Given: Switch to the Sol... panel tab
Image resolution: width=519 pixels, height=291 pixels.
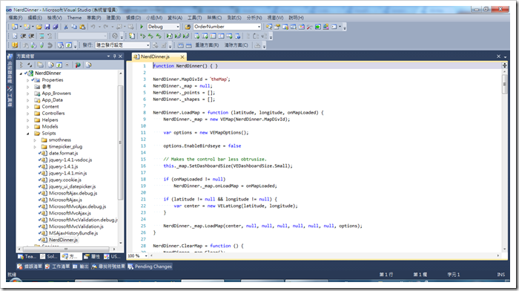Looking at the screenshot, I should coord(49,256).
